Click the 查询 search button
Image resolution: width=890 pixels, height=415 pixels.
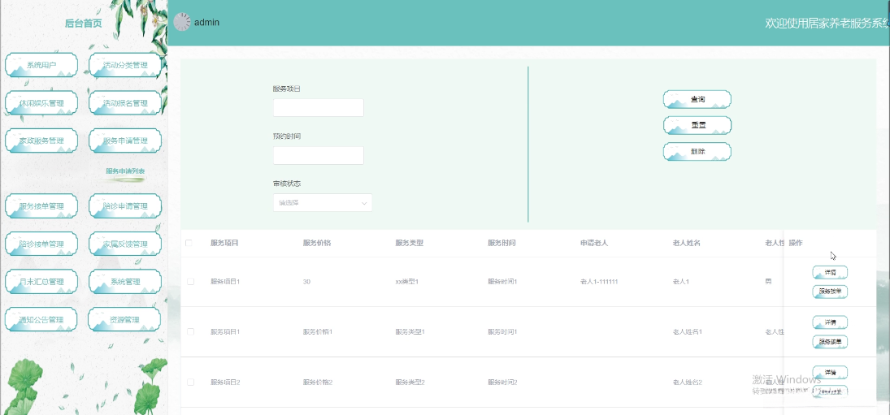tap(697, 99)
